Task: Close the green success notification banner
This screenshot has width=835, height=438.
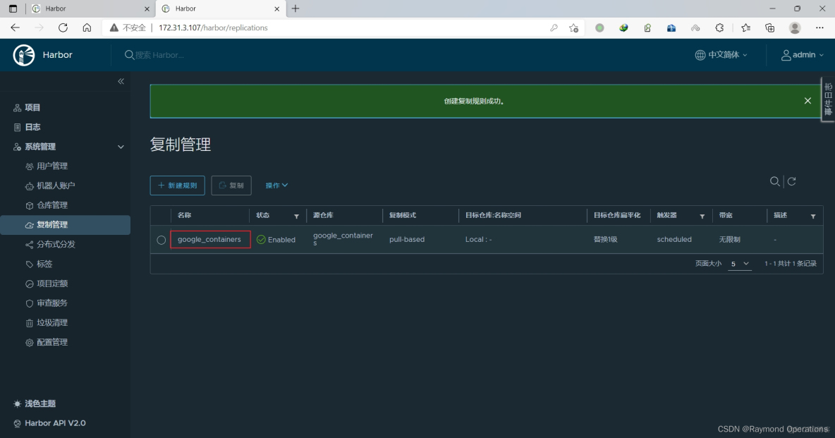Action: tap(807, 101)
